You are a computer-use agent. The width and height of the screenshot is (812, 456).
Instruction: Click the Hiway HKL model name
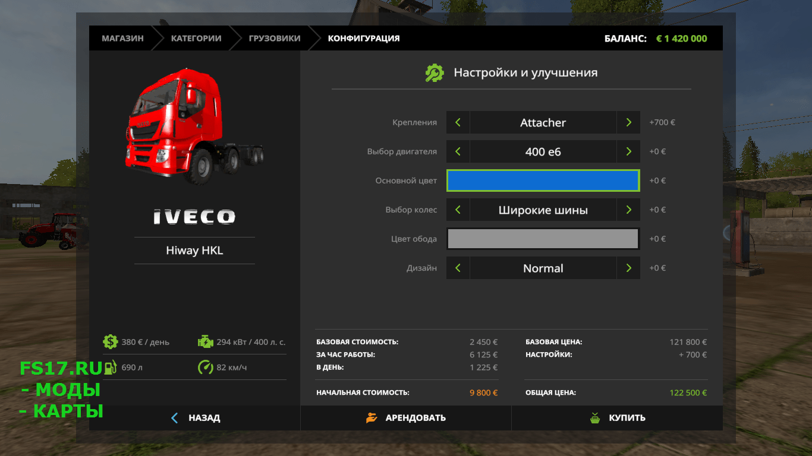click(x=194, y=250)
